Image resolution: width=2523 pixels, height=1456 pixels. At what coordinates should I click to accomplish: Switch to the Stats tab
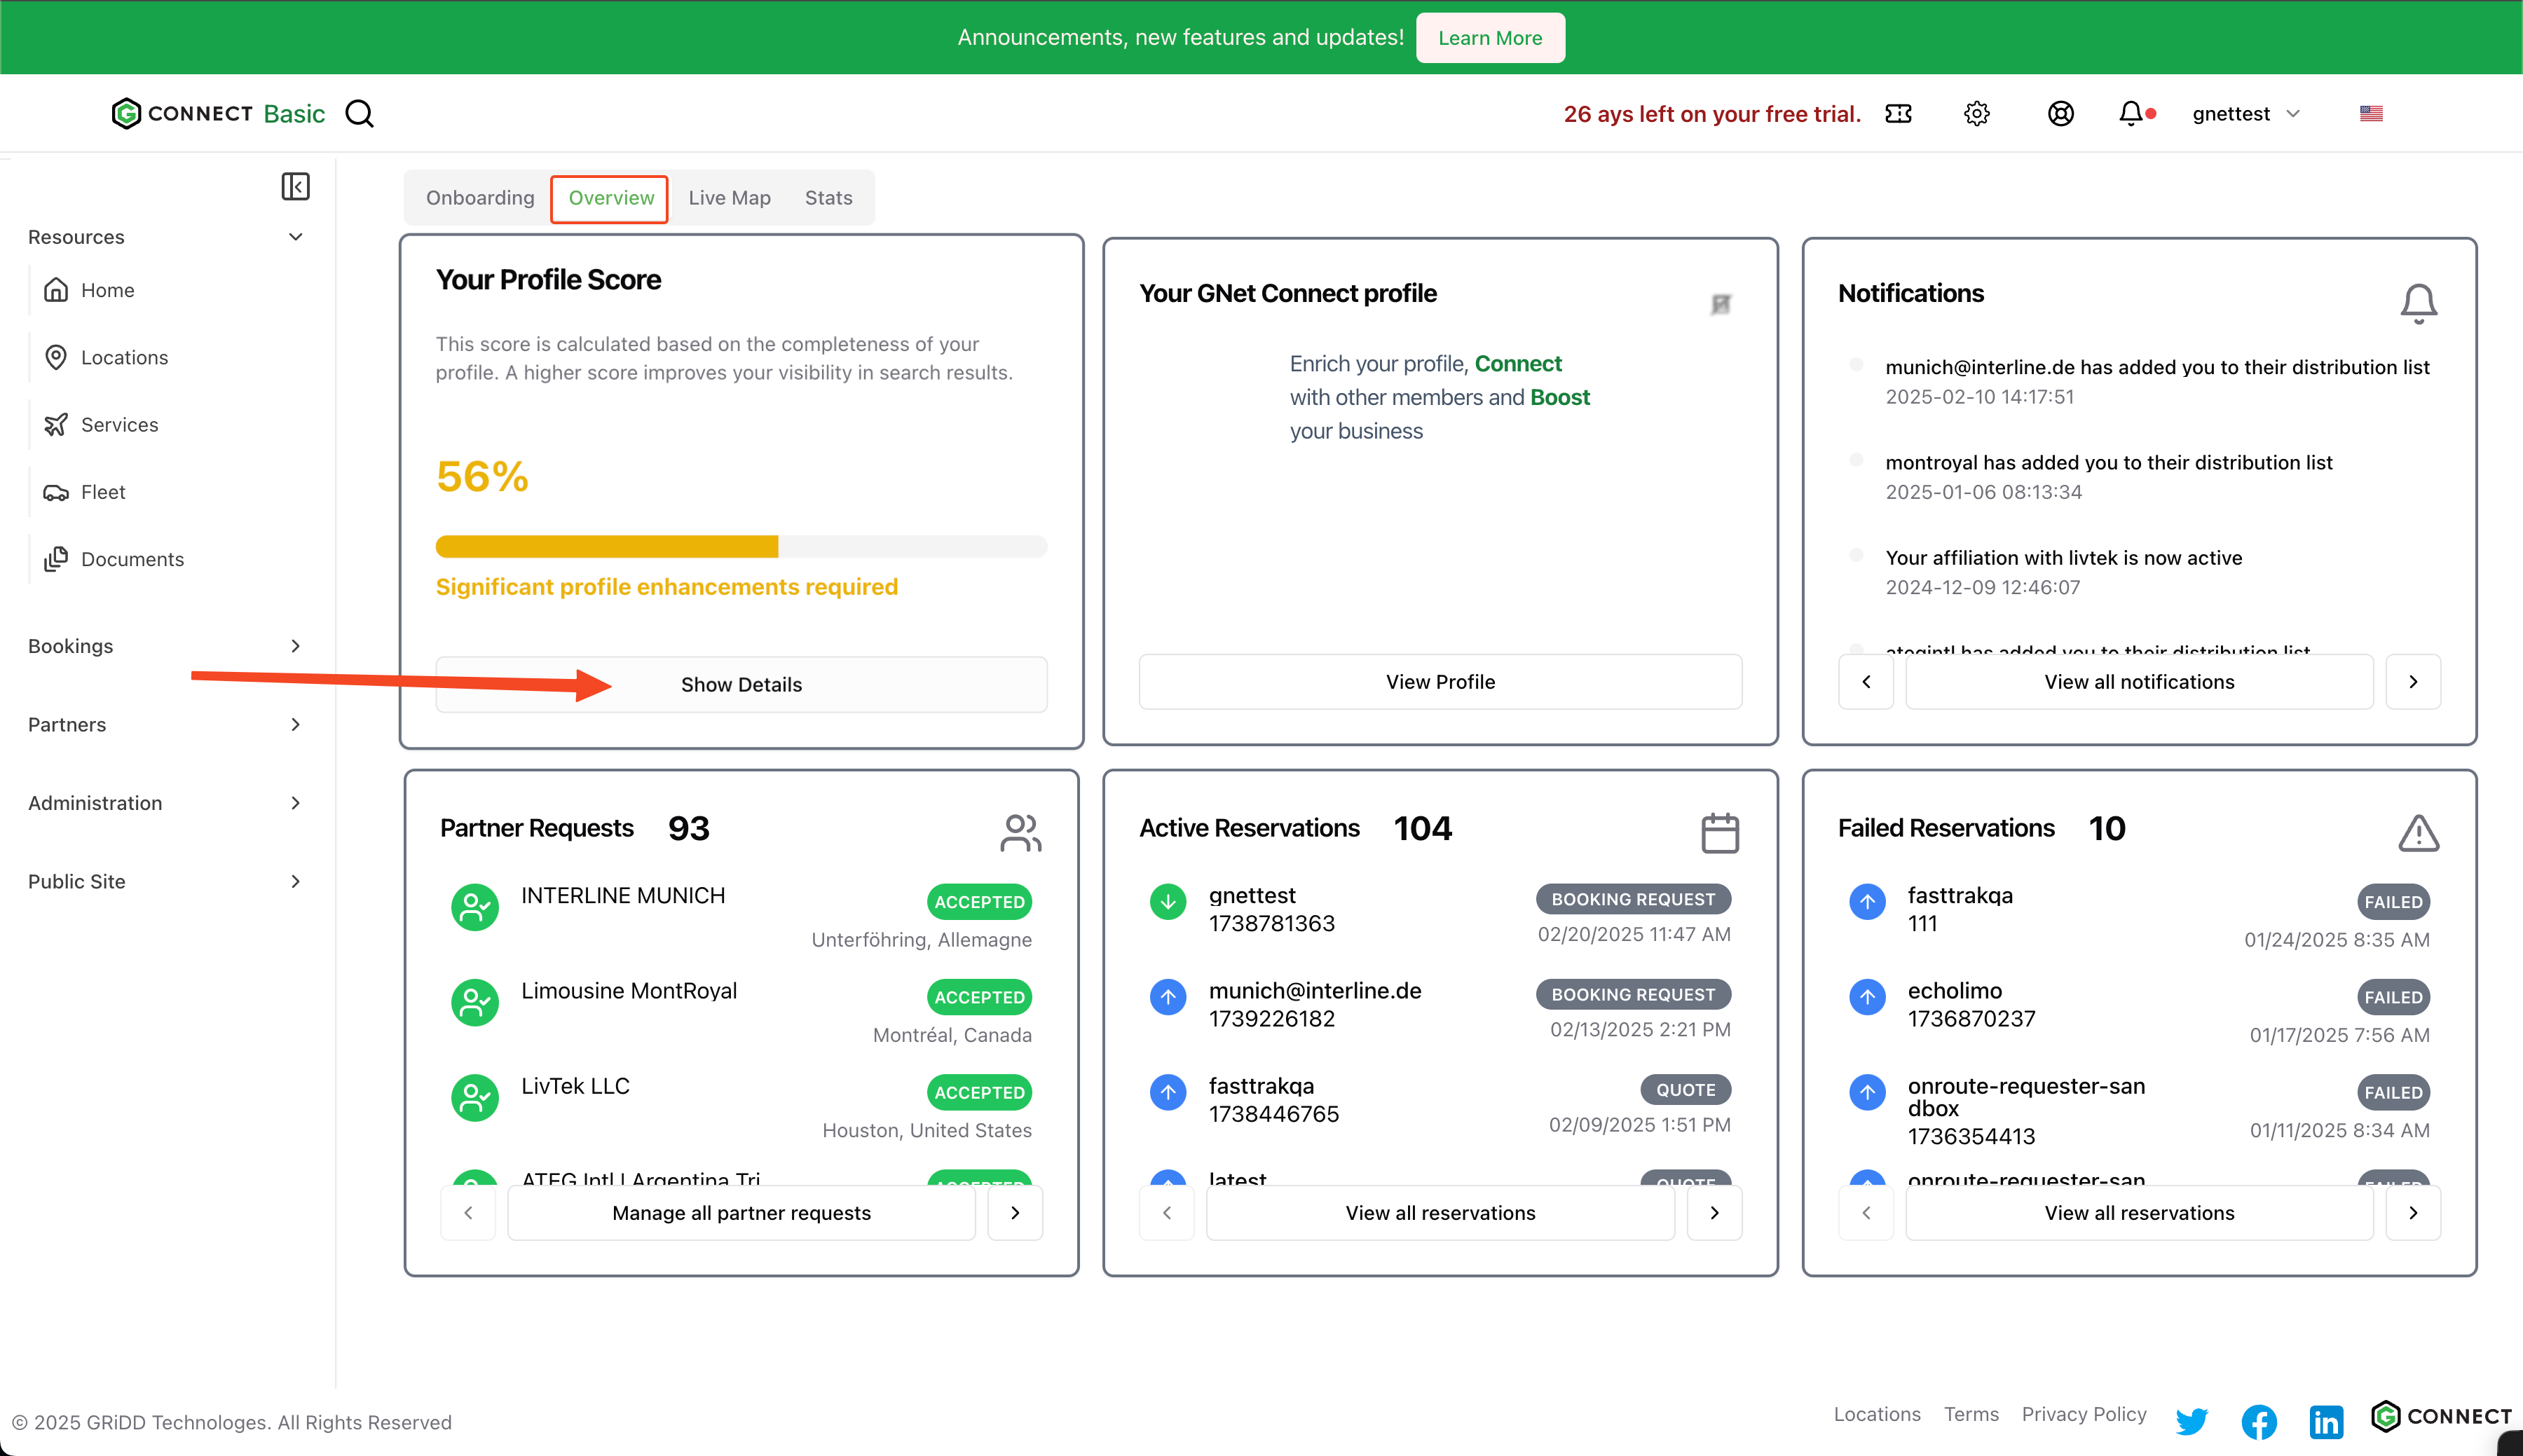click(828, 198)
